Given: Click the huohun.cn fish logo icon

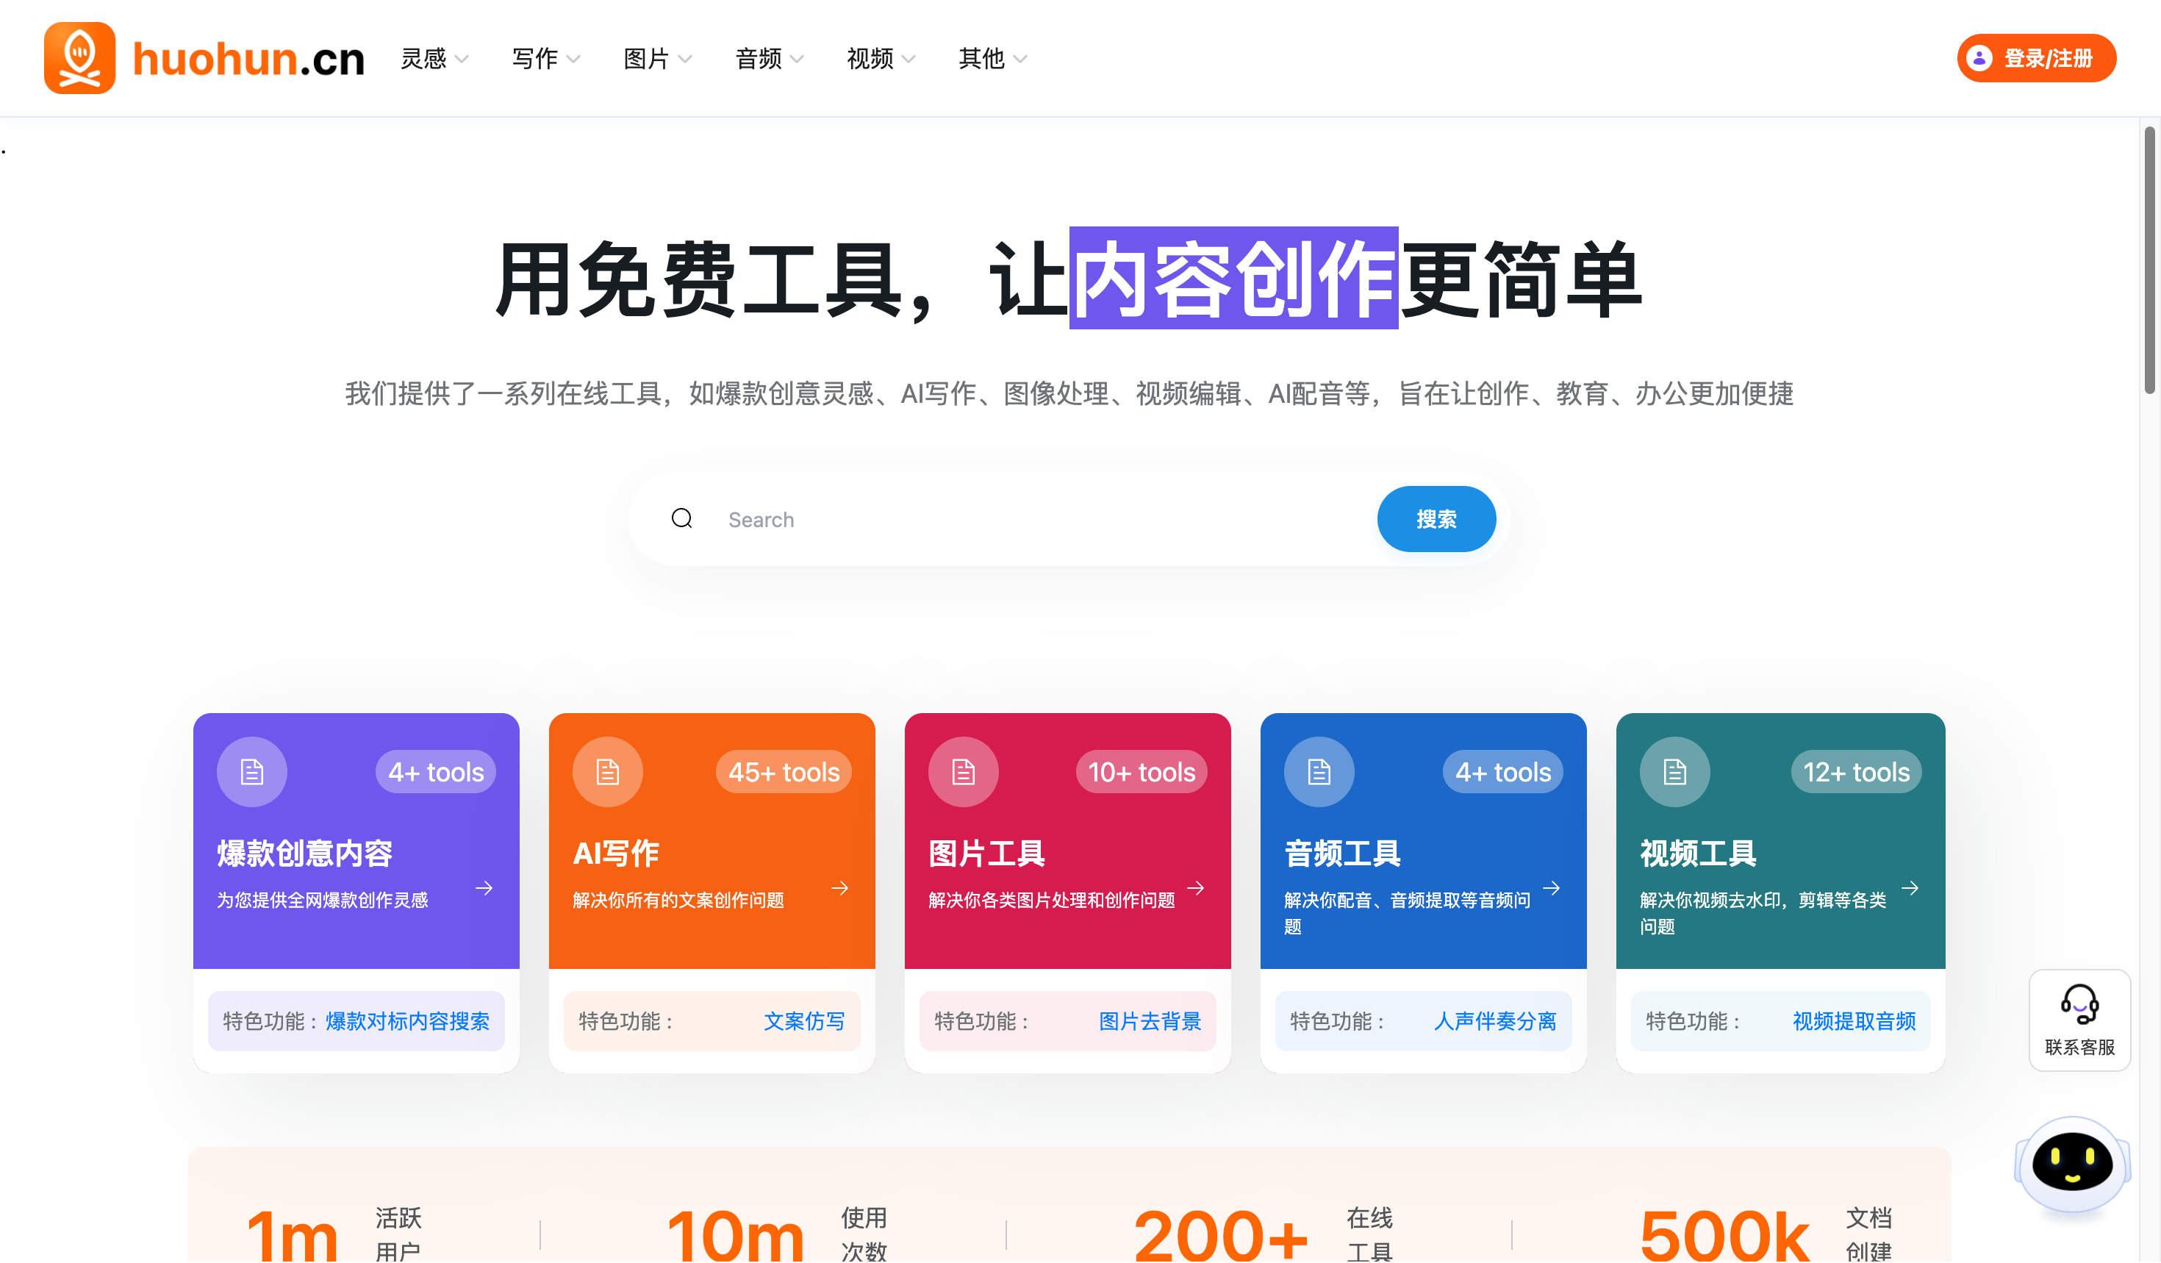Looking at the screenshot, I should [x=79, y=57].
